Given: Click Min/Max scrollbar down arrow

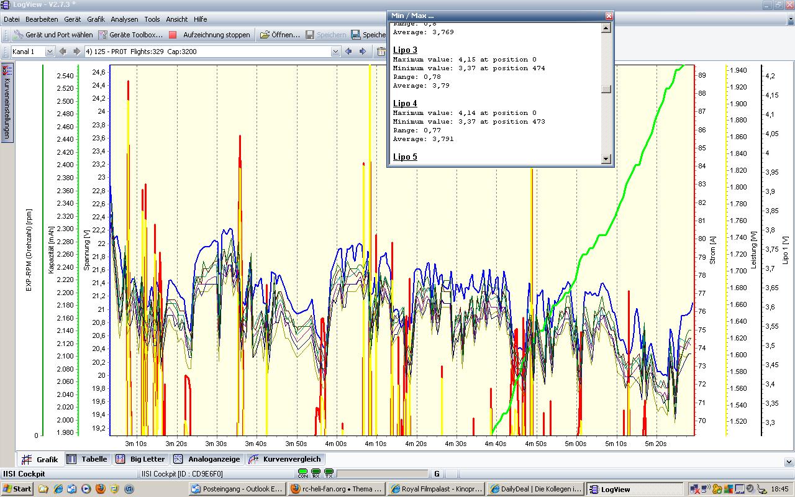Looking at the screenshot, I should (x=606, y=160).
